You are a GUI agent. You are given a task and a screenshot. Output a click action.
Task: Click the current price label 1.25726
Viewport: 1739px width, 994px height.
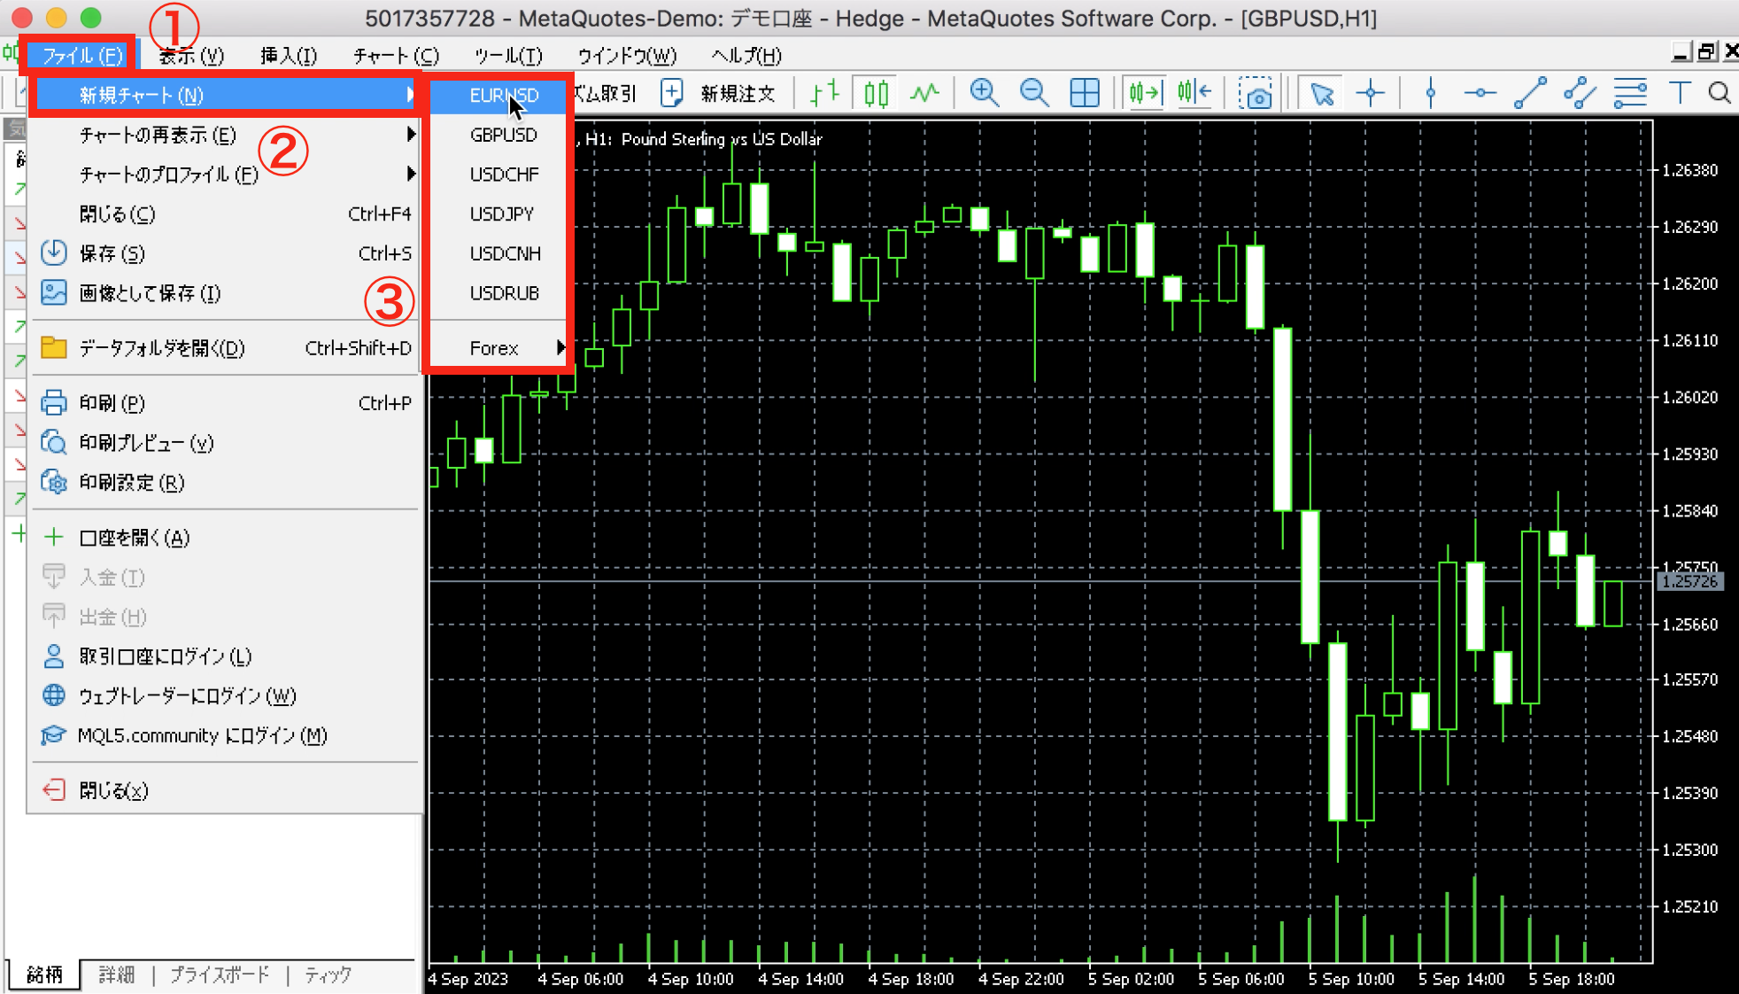click(x=1689, y=581)
